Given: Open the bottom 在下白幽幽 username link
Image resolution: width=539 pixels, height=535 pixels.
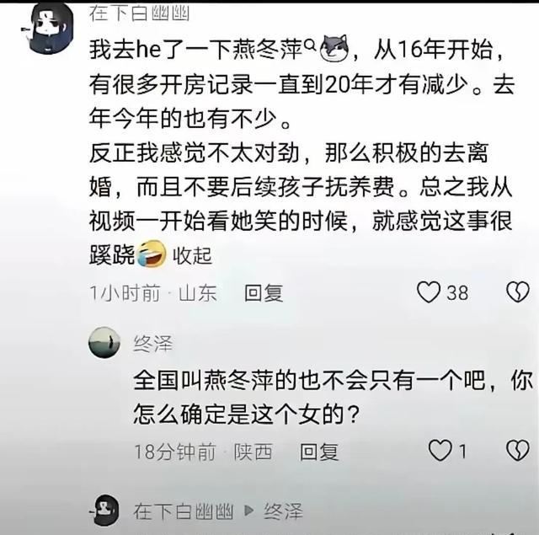Looking at the screenshot, I should pyautogui.click(x=184, y=511).
